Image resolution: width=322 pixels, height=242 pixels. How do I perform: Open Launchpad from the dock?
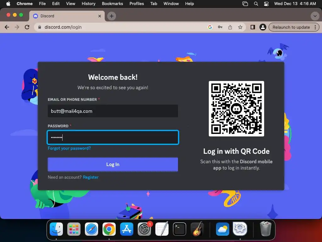74,229
